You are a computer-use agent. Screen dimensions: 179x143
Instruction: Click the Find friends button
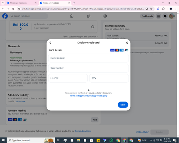(147, 16)
